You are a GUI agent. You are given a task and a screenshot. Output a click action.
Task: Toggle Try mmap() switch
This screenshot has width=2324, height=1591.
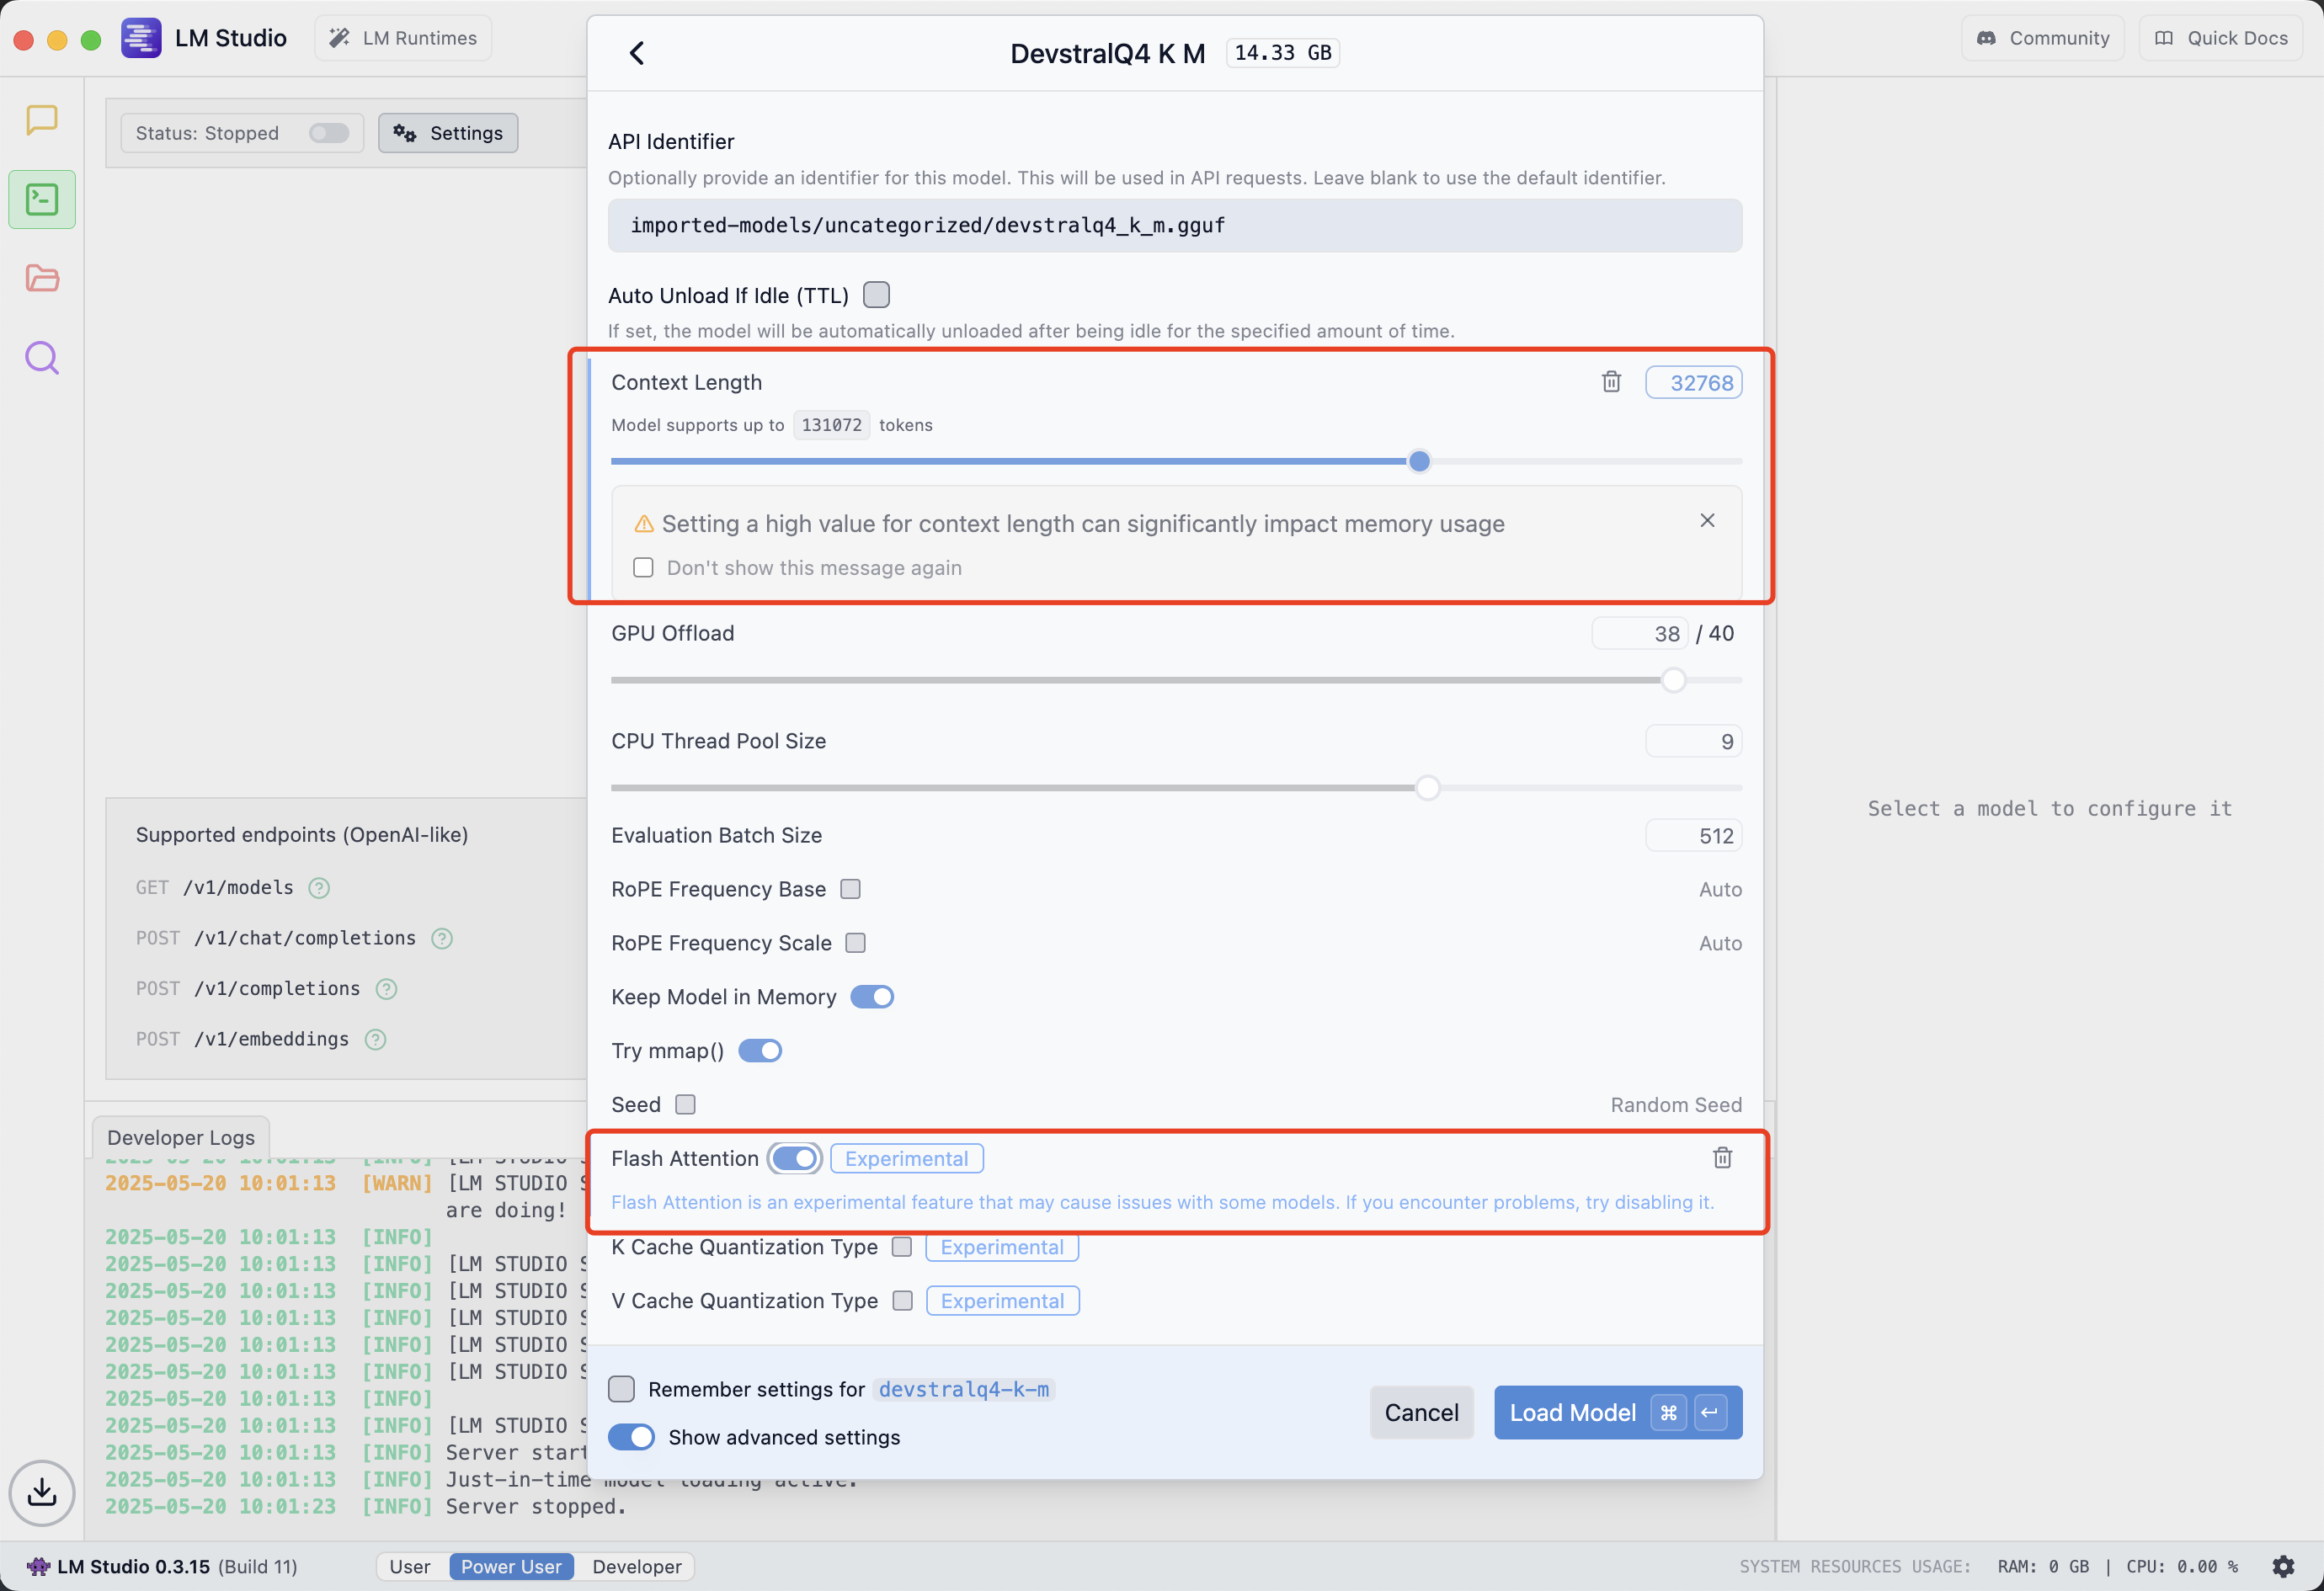[760, 1051]
